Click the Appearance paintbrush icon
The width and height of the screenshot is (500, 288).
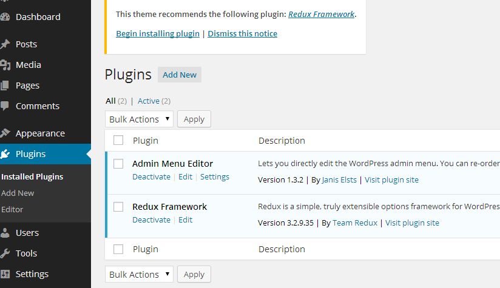pos(5,133)
